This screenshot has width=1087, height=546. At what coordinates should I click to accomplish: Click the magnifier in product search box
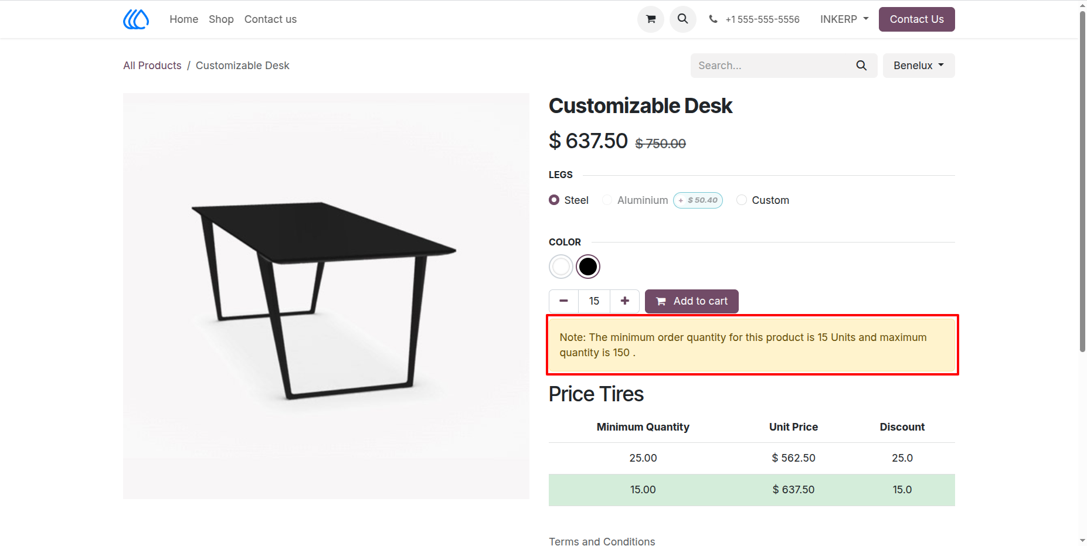861,66
